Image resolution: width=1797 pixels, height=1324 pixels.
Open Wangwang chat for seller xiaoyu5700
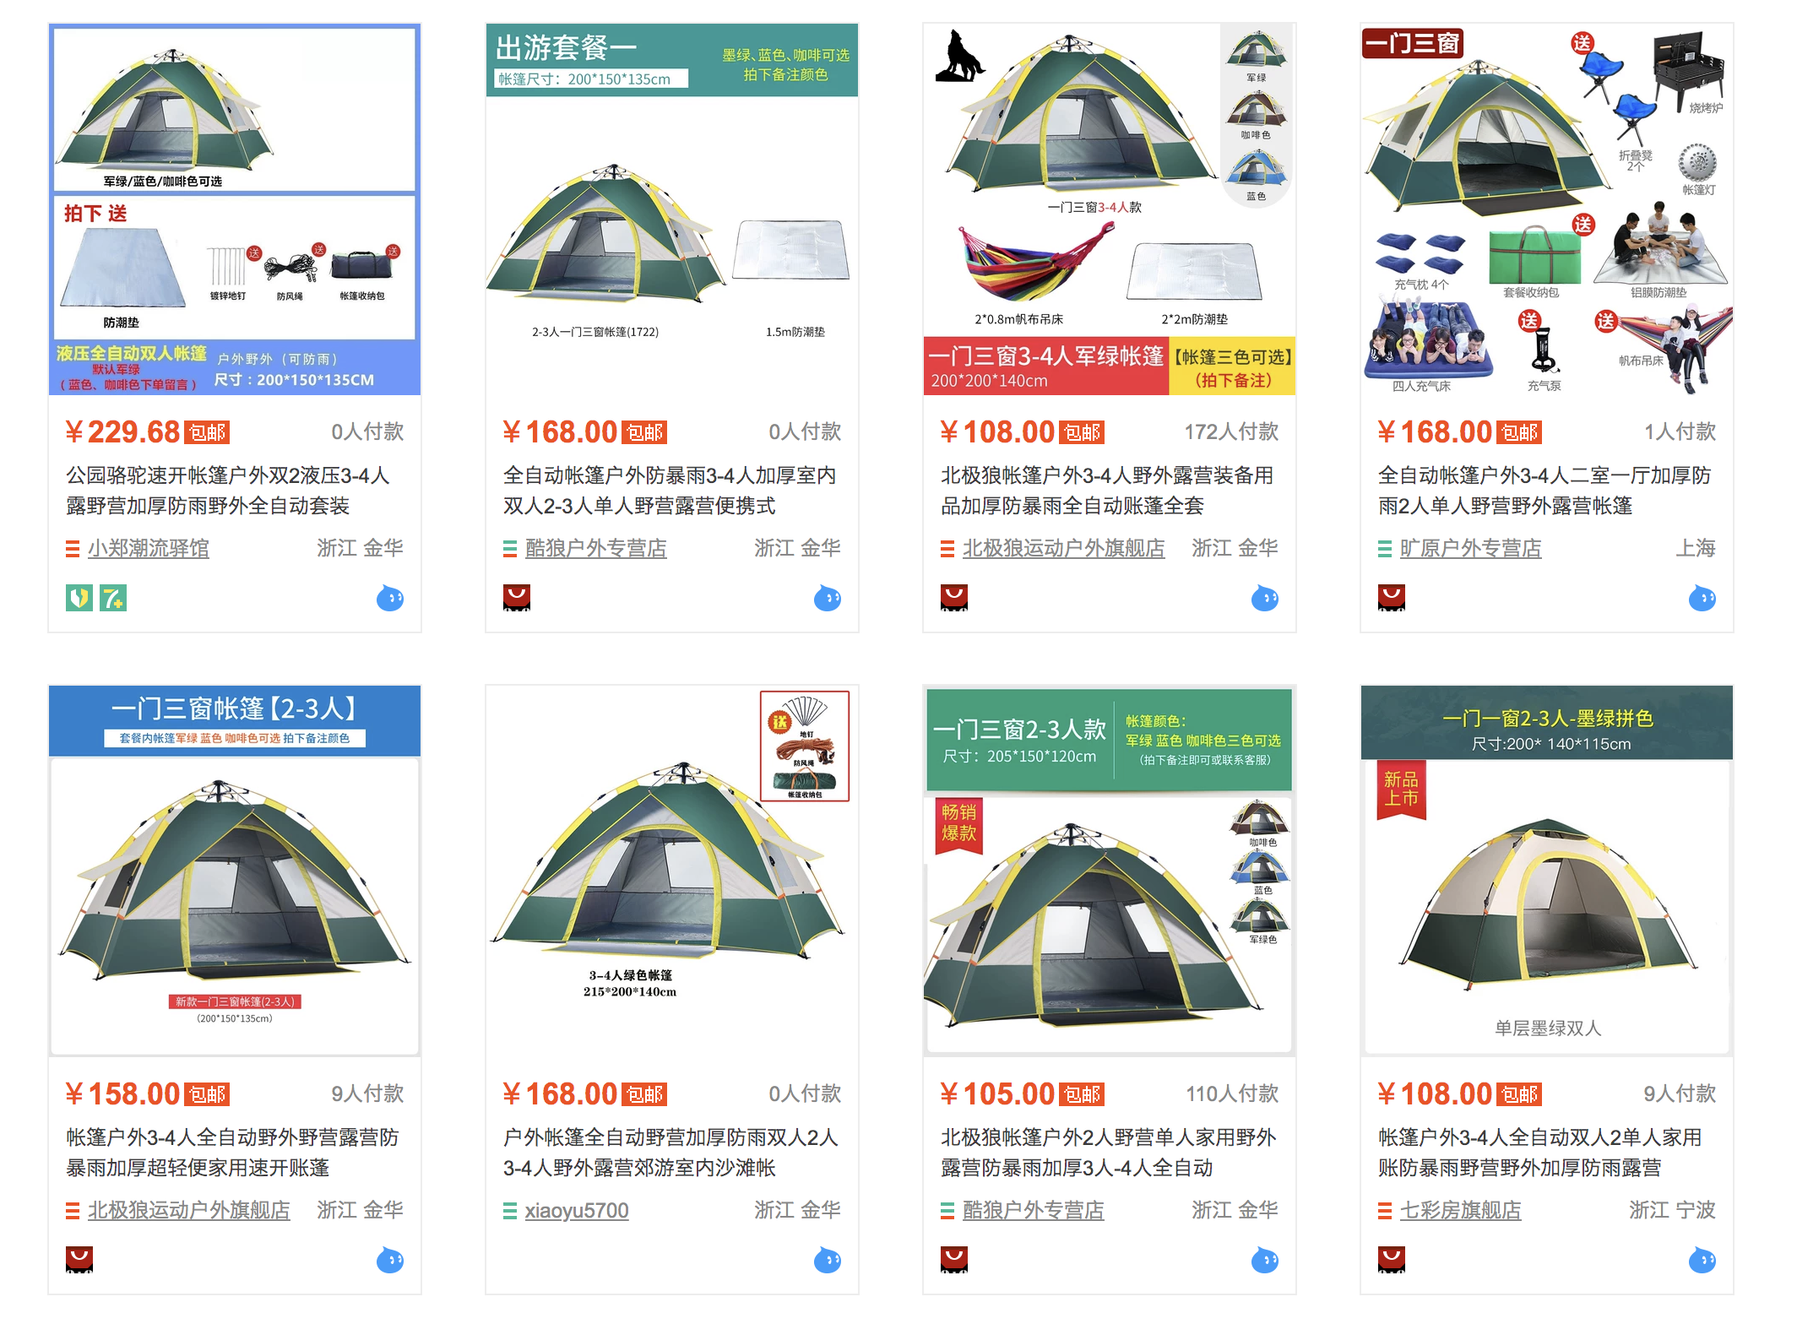[x=828, y=1260]
